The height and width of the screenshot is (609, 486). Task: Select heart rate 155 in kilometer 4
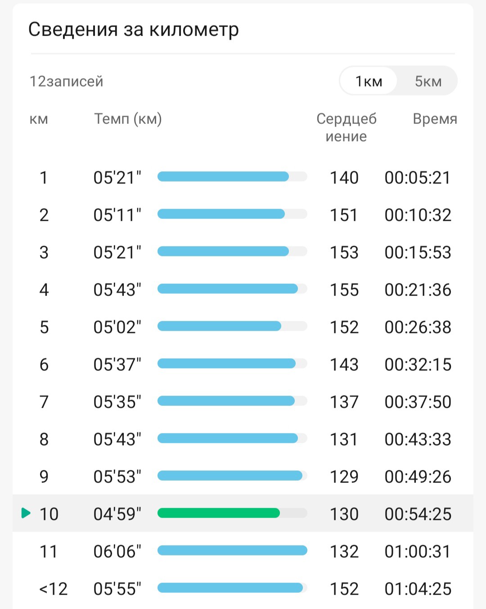click(x=344, y=290)
